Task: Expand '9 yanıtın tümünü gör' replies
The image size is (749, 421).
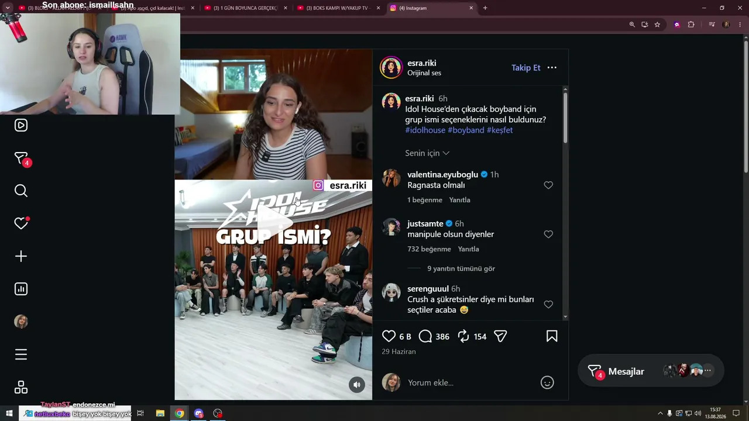Action: tap(461, 268)
